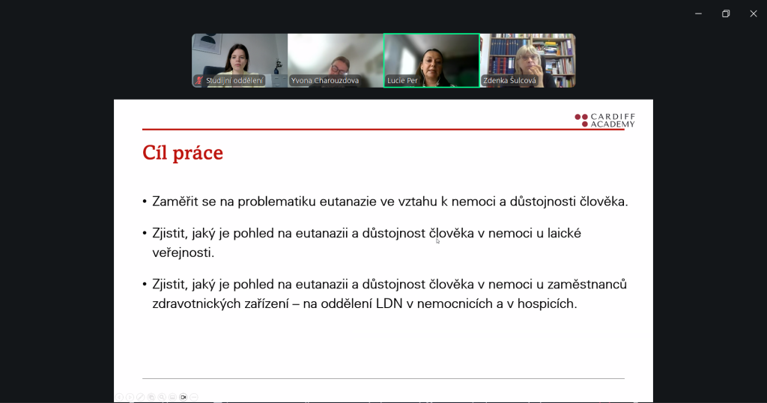
Task: Open the pen and laser pointer tools
Action: pos(140,397)
